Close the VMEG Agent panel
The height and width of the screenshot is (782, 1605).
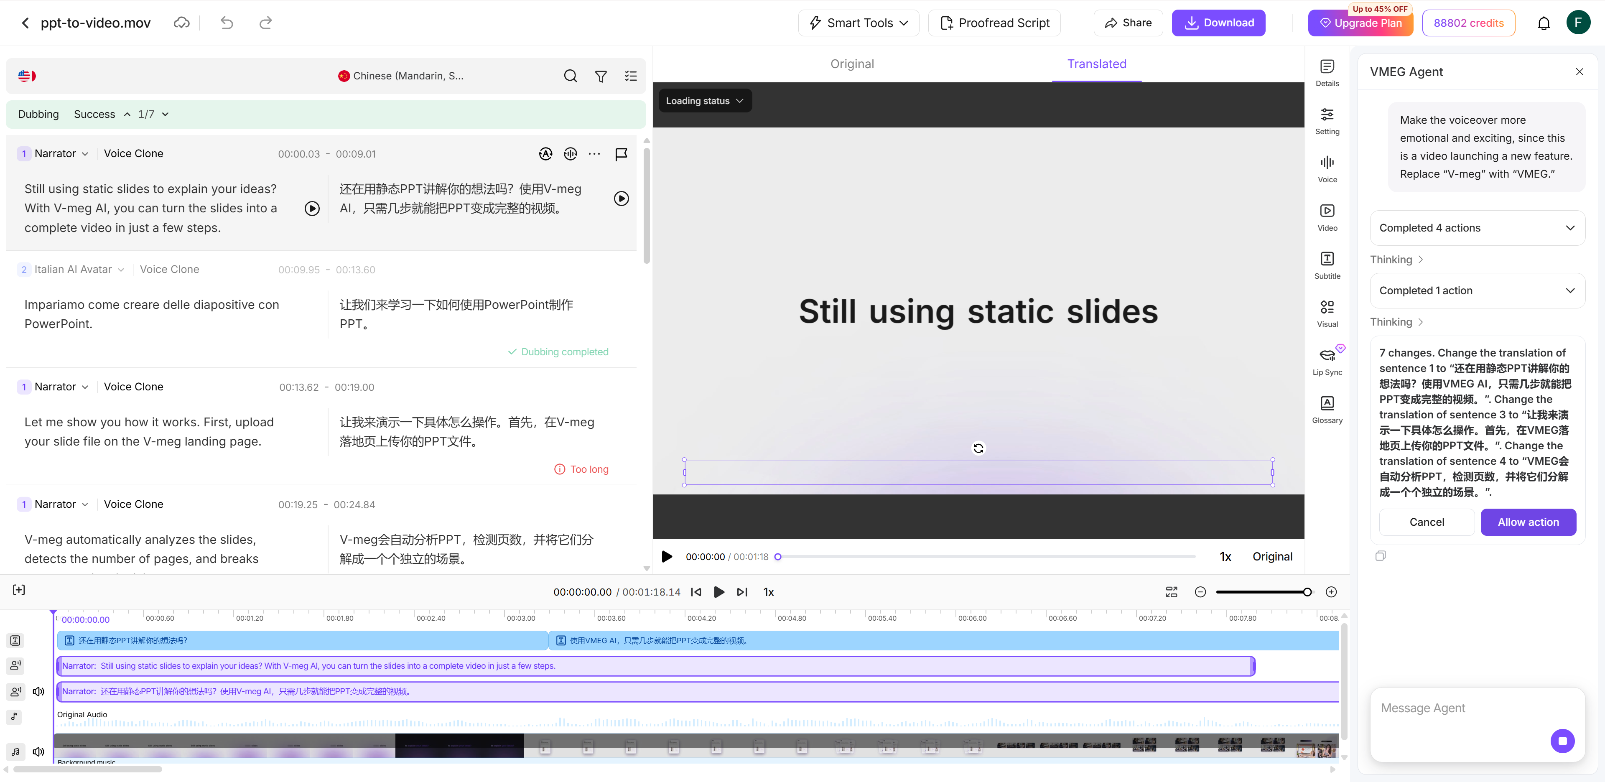(1580, 71)
